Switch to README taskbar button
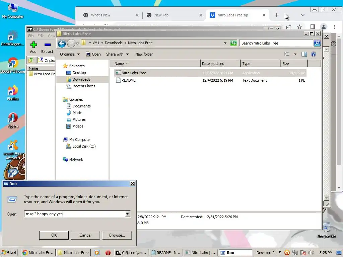343x257 pixels. (x=166, y=253)
